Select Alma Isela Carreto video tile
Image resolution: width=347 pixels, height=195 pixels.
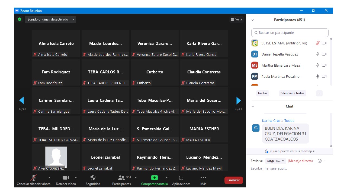point(56,44)
